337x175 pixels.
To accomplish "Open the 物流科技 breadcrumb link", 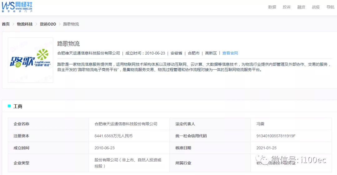I will tap(25, 24).
